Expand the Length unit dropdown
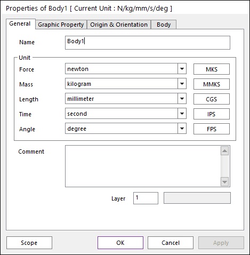250x255 pixels. click(x=182, y=99)
